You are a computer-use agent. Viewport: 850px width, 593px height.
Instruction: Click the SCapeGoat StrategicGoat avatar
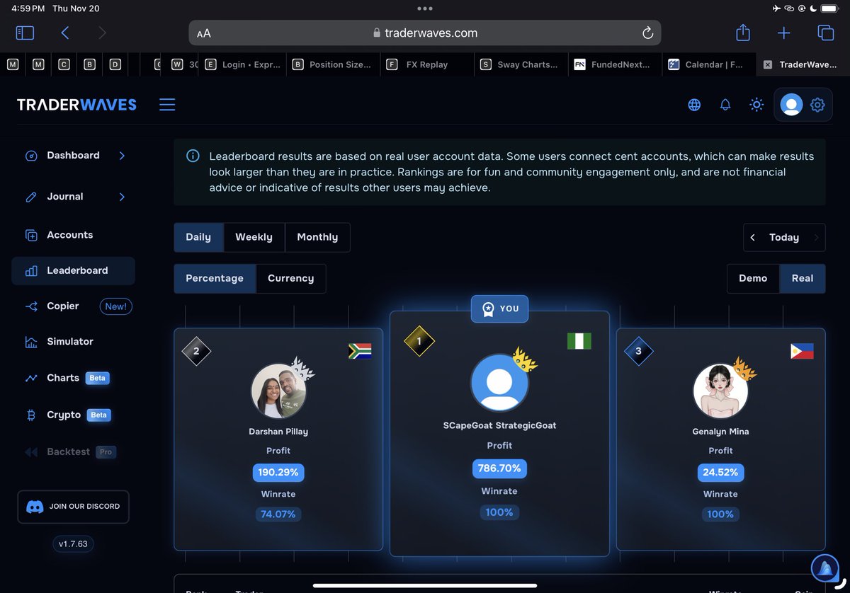(x=499, y=383)
